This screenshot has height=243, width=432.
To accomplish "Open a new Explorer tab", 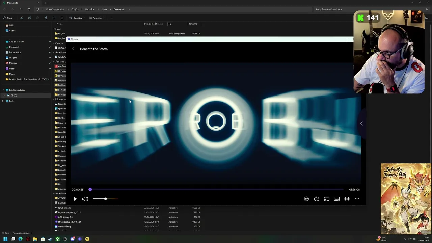I will click(46, 3).
